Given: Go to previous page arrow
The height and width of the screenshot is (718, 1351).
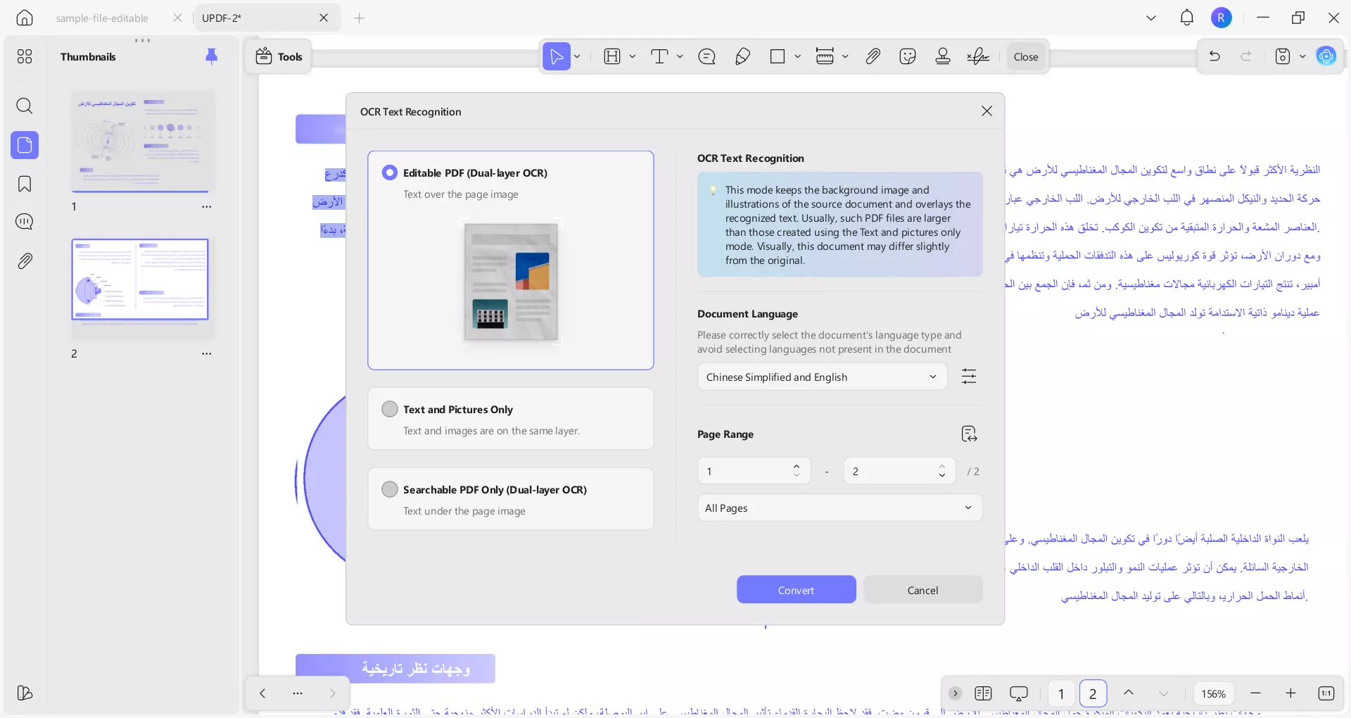Looking at the screenshot, I should pos(1129,693).
